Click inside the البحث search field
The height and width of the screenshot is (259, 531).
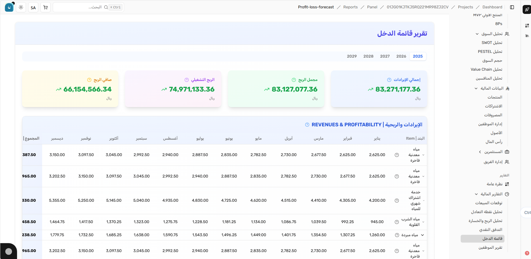(84, 7)
